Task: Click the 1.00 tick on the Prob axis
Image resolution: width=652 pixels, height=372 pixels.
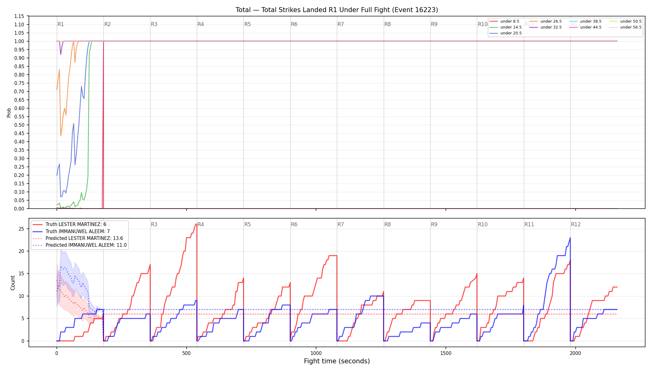Action: click(x=19, y=41)
